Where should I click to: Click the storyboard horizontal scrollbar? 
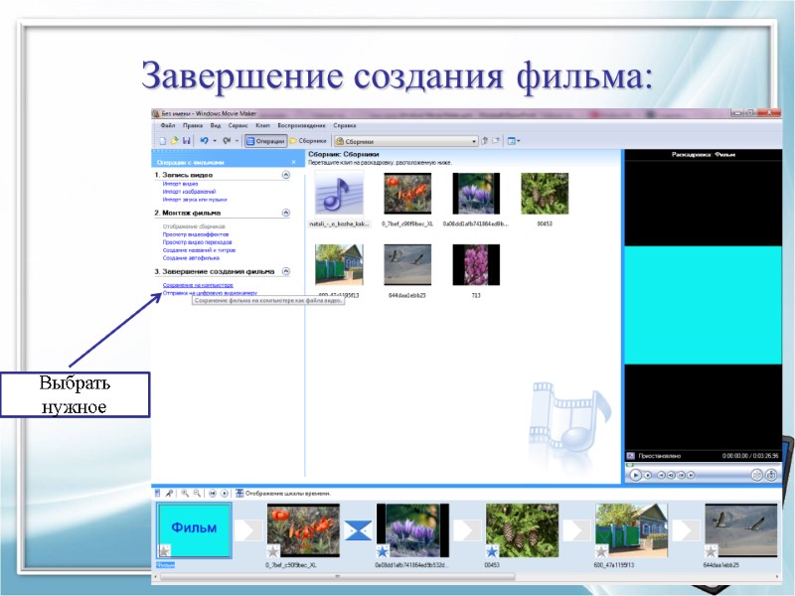tap(337, 577)
